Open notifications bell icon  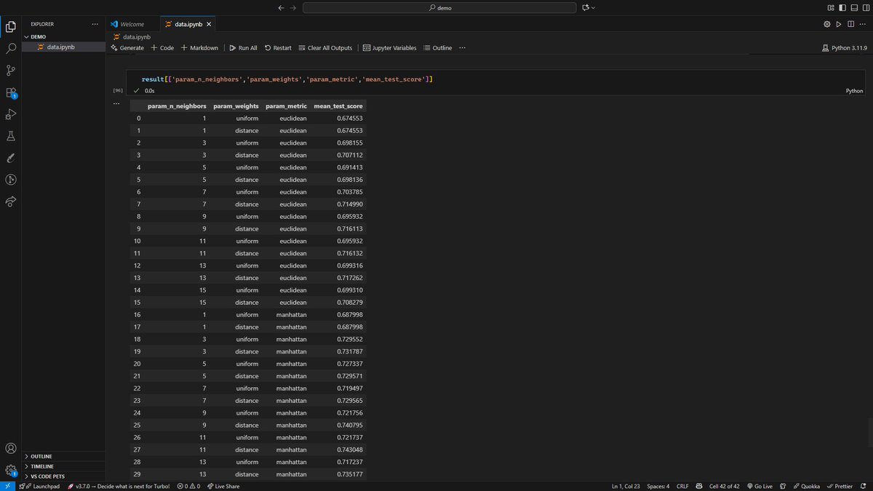(x=864, y=486)
